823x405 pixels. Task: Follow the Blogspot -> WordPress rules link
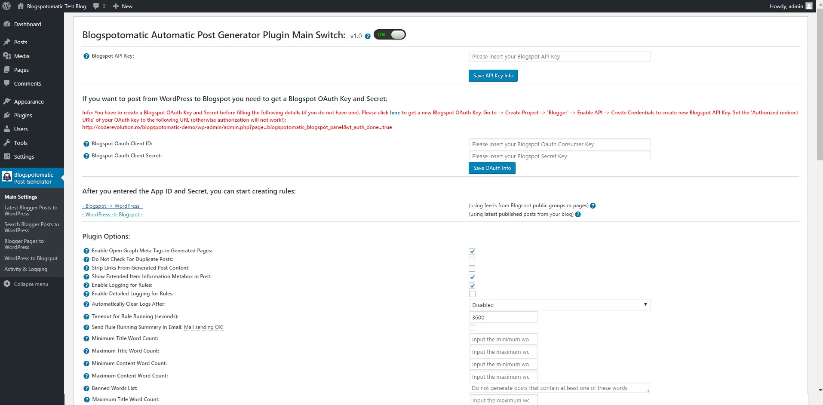pos(112,206)
